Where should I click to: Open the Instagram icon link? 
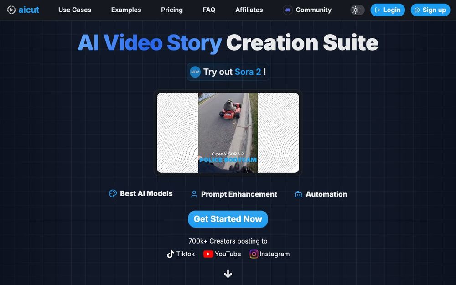[x=254, y=254]
